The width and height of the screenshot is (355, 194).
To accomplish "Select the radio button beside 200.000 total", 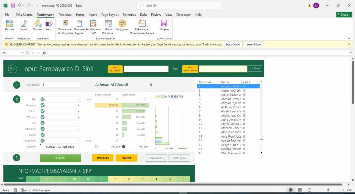I will [96, 147].
